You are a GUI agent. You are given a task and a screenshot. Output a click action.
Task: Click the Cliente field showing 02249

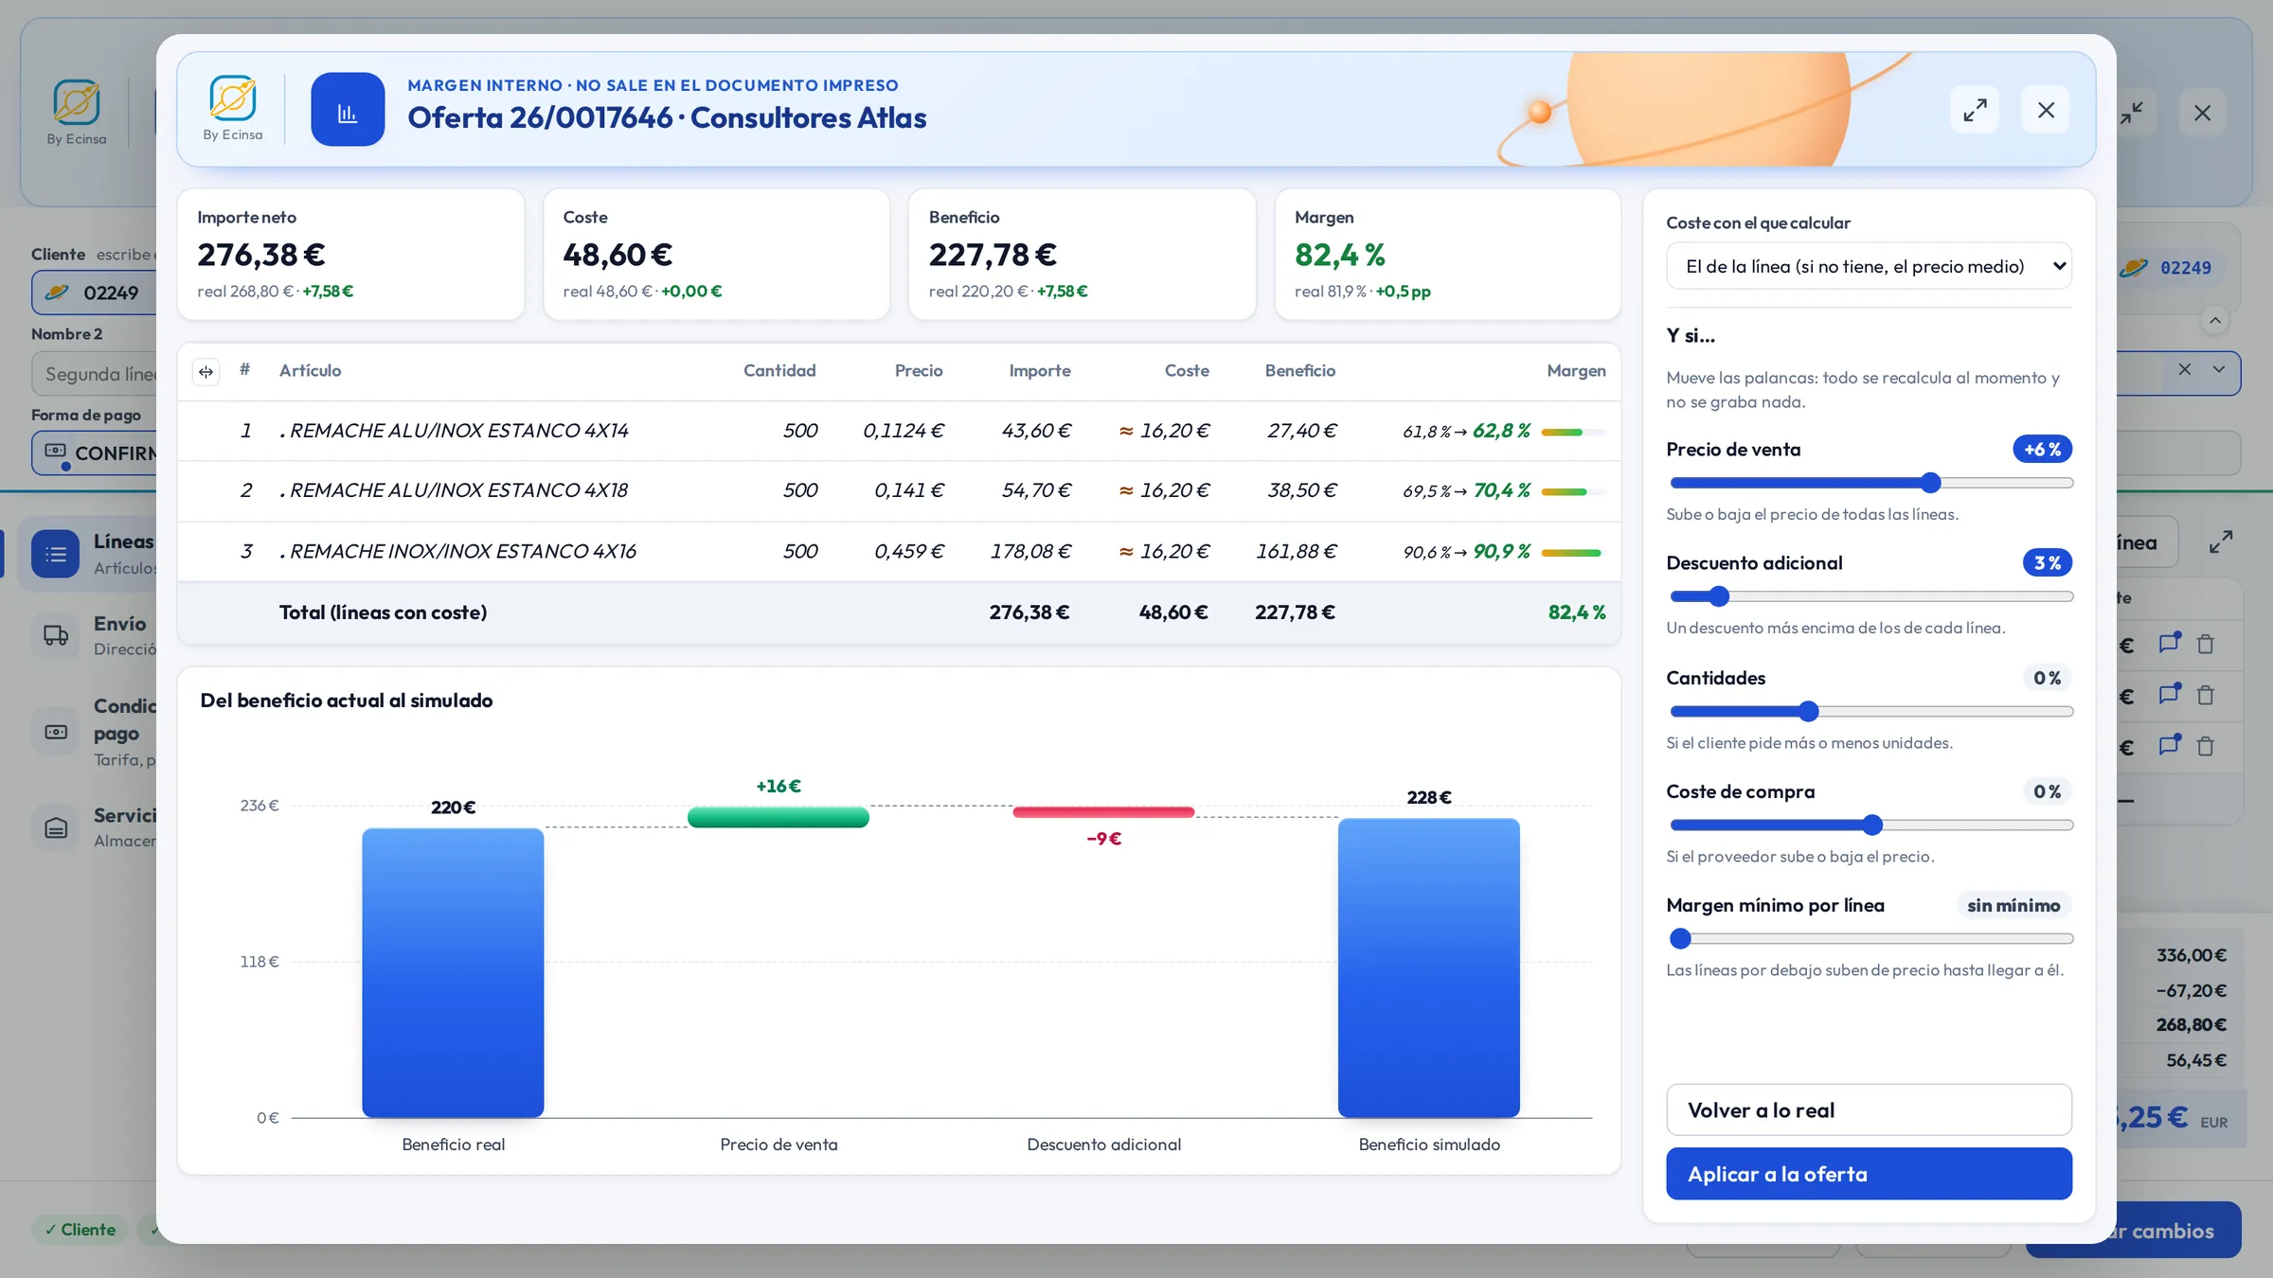tap(95, 293)
